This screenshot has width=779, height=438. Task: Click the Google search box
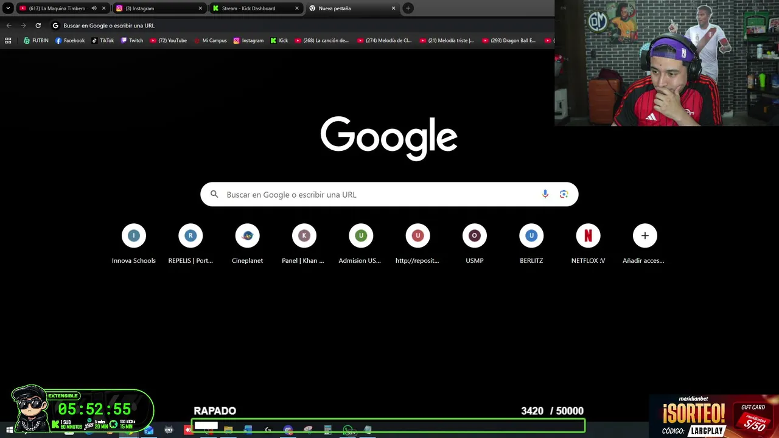point(389,195)
